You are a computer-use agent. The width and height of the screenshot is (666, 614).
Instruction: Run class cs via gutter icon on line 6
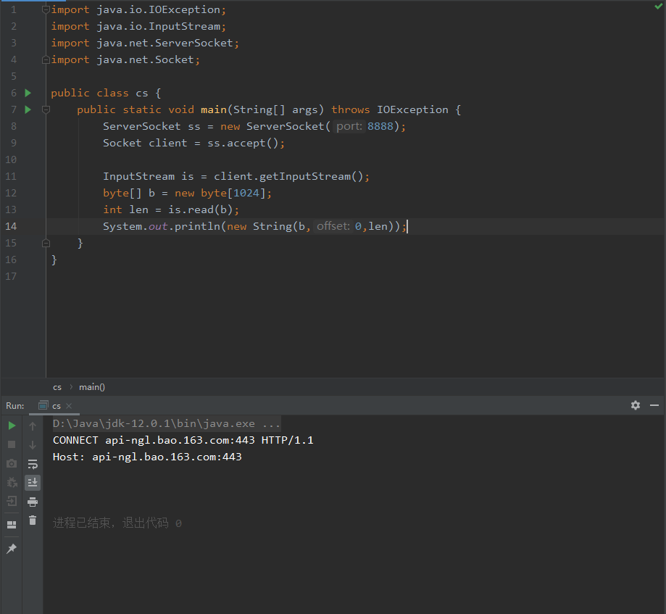click(x=28, y=93)
